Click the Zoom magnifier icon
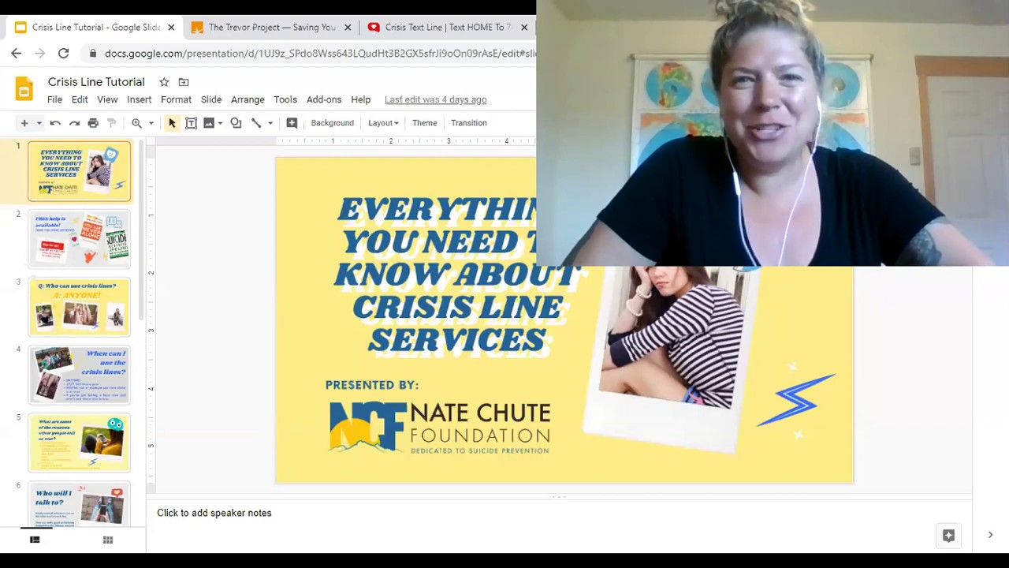The image size is (1009, 568). (x=136, y=123)
